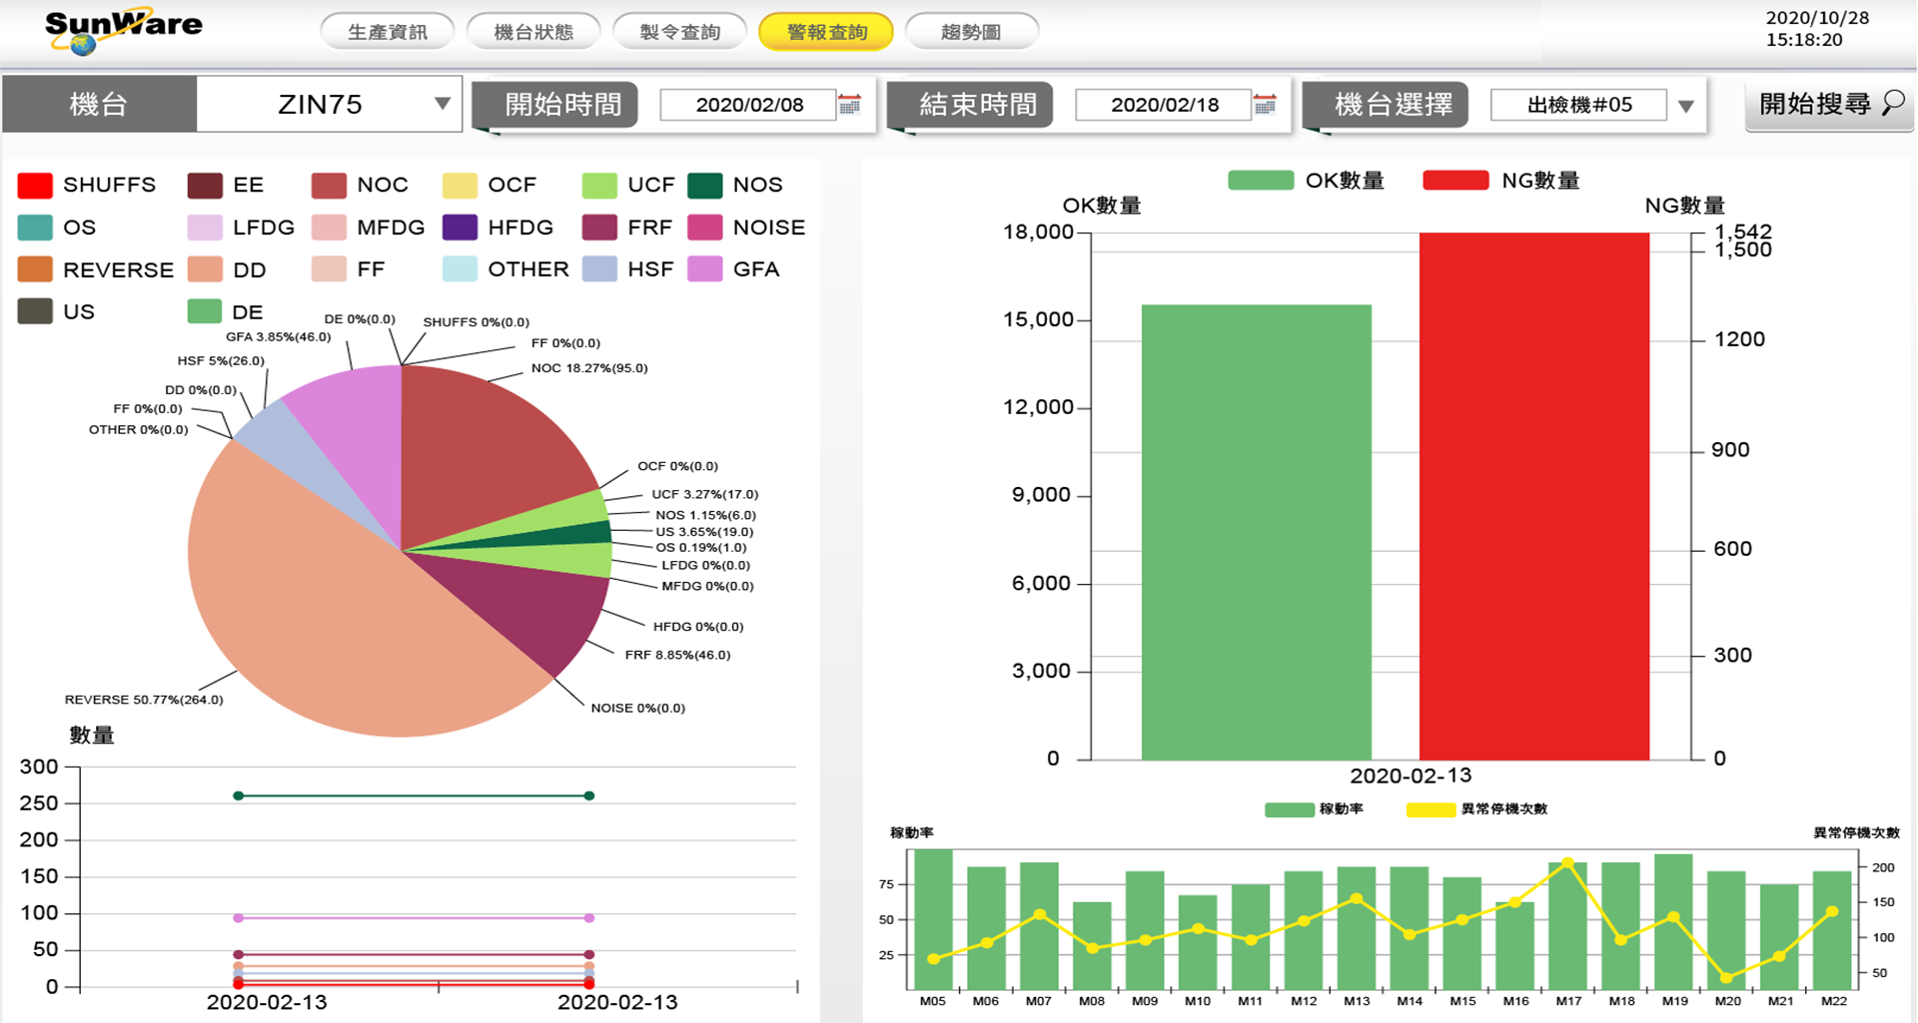Open the end time calendar picker
The height and width of the screenshot is (1023, 1918).
1265,104
